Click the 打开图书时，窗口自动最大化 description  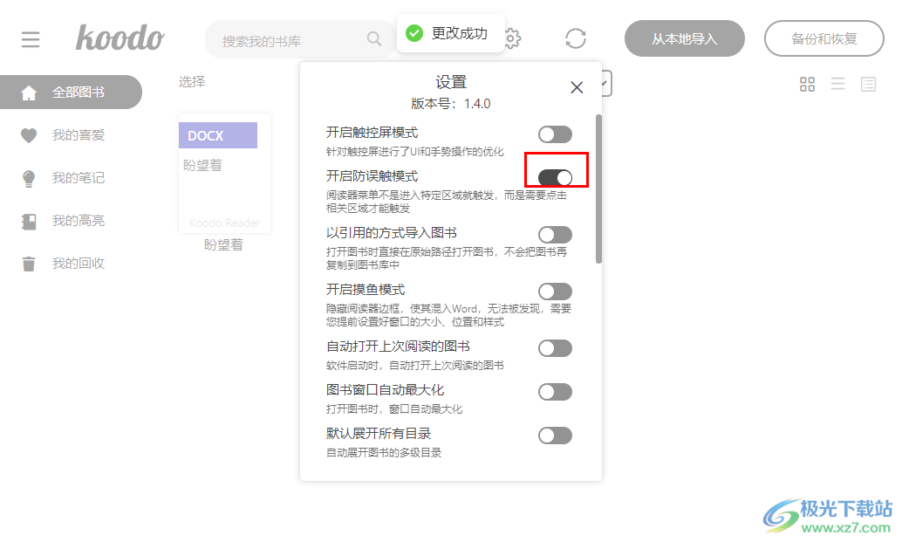394,409
